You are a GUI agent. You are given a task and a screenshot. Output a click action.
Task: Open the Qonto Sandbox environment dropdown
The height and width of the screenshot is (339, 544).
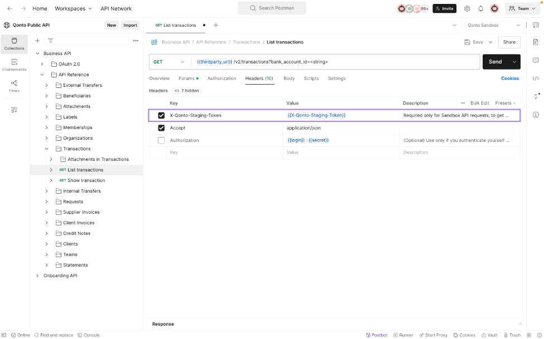pyautogui.click(x=494, y=25)
